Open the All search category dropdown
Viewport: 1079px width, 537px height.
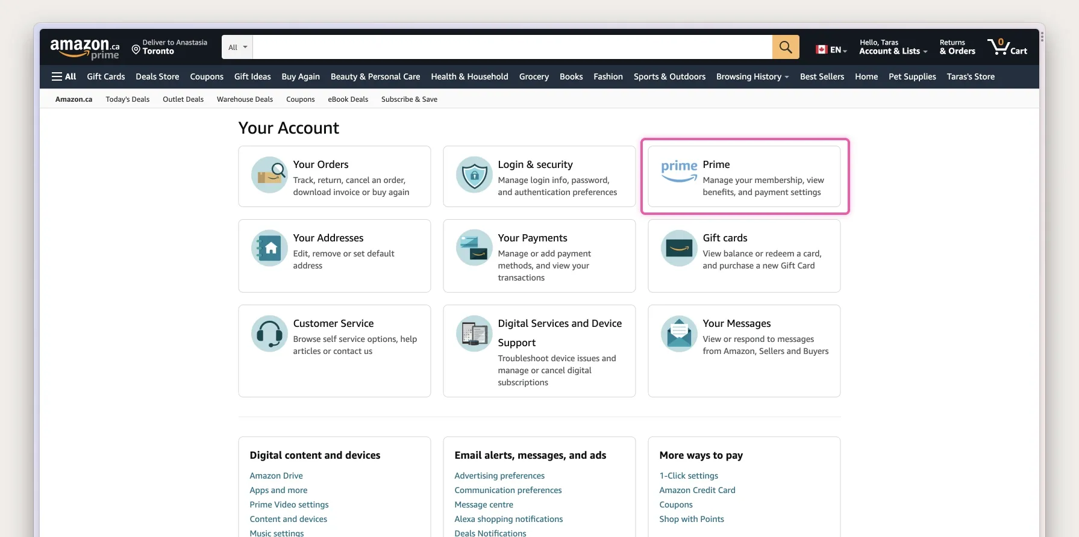(x=237, y=47)
